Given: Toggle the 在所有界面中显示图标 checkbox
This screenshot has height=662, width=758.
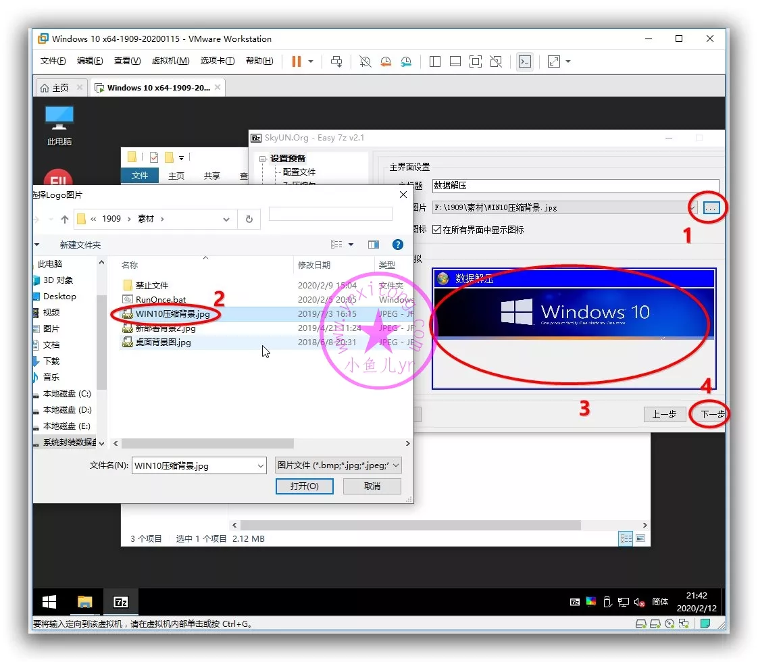Looking at the screenshot, I should (436, 230).
